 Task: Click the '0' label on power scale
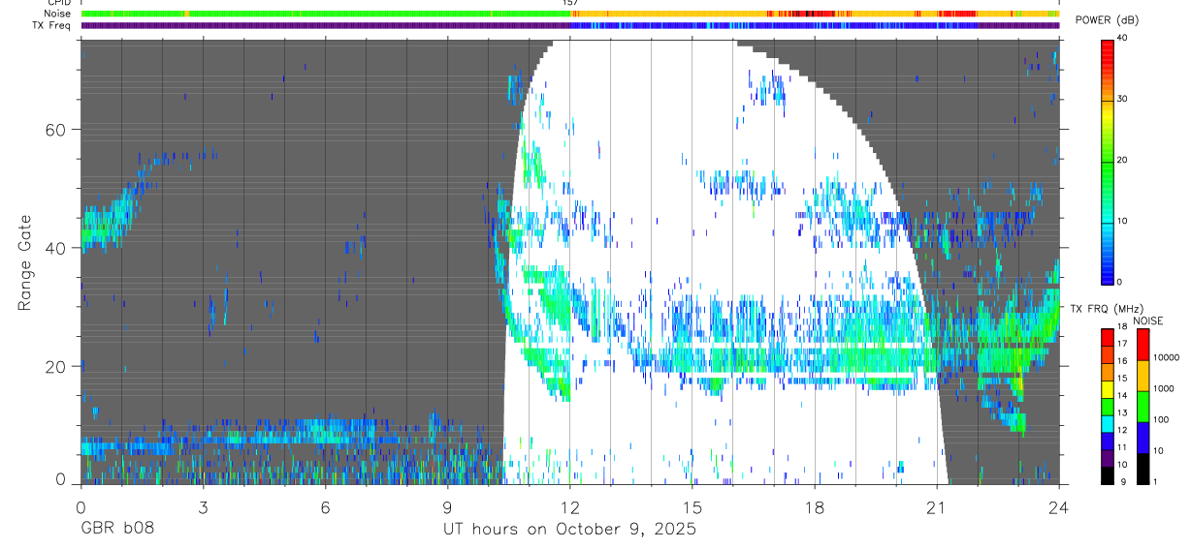pyautogui.click(x=1120, y=282)
